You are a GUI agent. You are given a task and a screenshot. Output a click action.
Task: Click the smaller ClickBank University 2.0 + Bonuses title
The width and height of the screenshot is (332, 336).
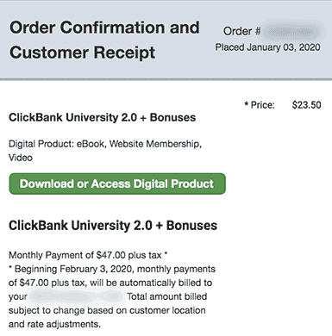click(103, 117)
